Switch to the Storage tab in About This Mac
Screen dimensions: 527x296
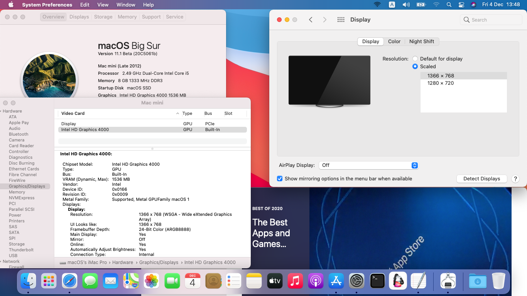103,17
